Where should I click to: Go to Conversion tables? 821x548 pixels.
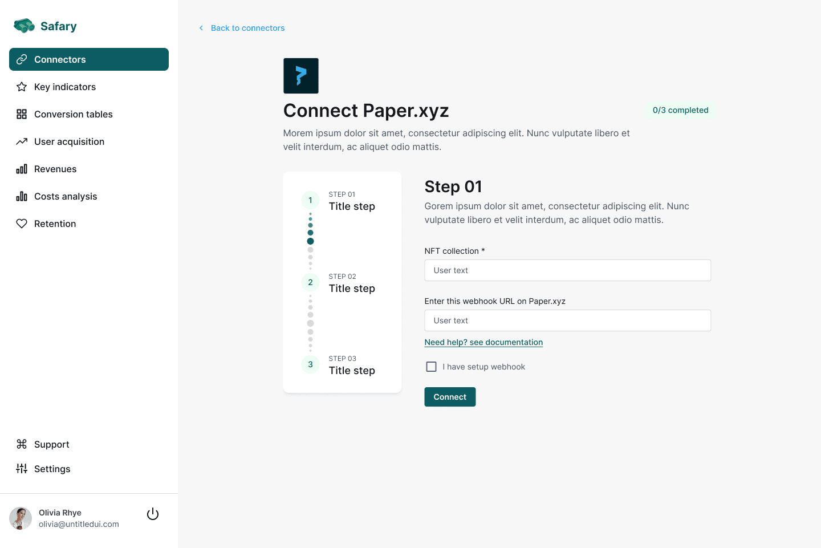pos(89,114)
